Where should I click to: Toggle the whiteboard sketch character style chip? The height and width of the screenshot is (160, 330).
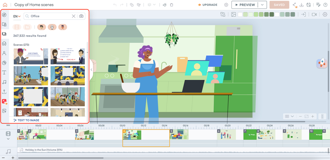(52, 27)
